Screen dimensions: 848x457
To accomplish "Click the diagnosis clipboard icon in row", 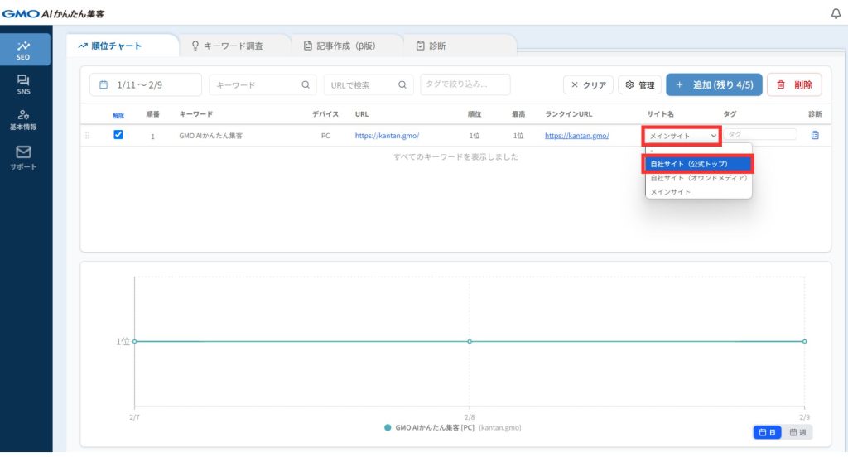I will [815, 135].
